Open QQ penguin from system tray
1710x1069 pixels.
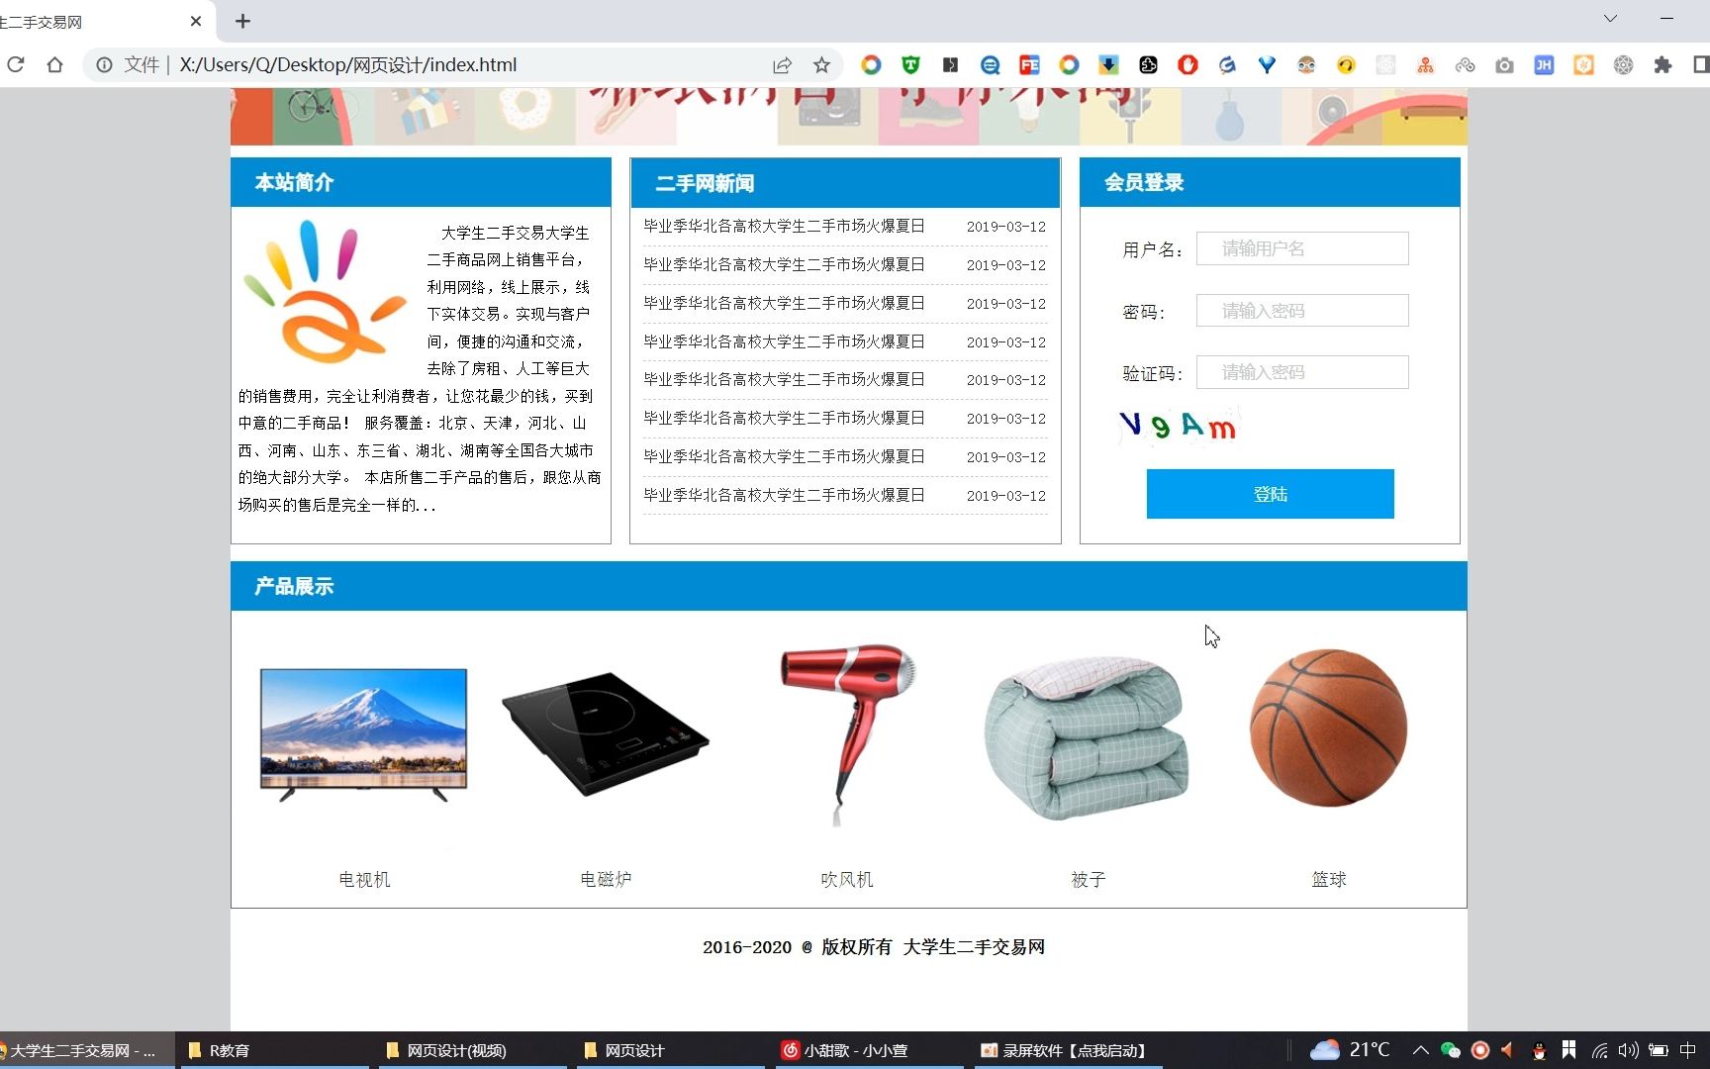point(1539,1050)
